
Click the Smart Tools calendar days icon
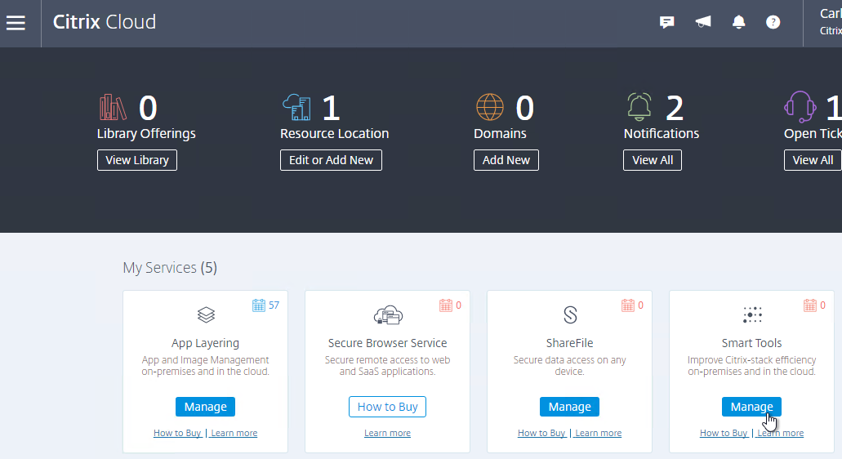(x=810, y=305)
